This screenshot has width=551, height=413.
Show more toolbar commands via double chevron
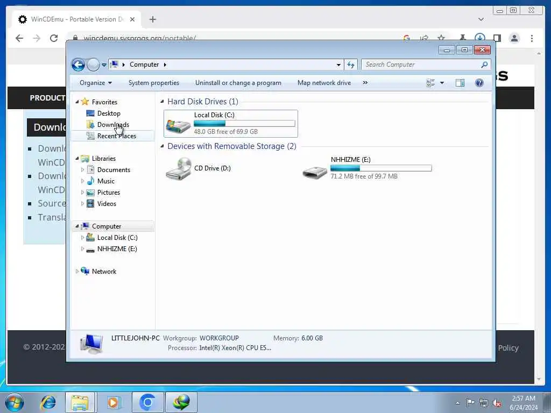point(365,82)
